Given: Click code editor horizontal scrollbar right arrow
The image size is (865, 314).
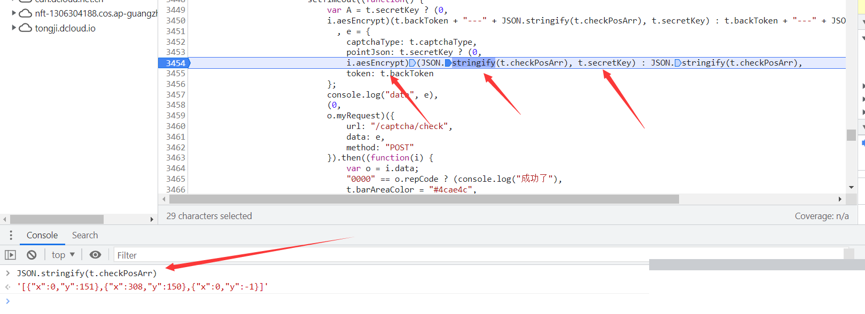Looking at the screenshot, I should tap(840, 199).
